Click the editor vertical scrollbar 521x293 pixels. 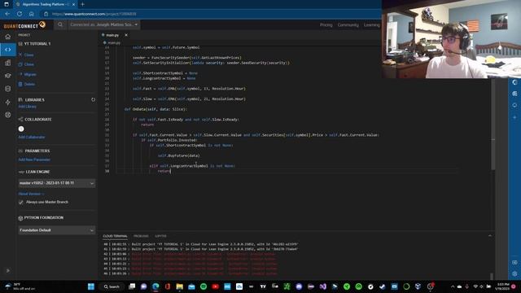[x=493, y=125]
